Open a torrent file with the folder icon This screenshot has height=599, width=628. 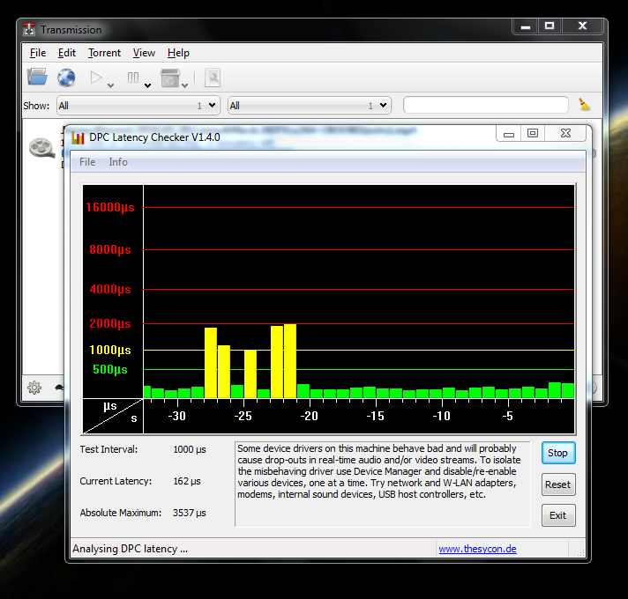[x=37, y=77]
